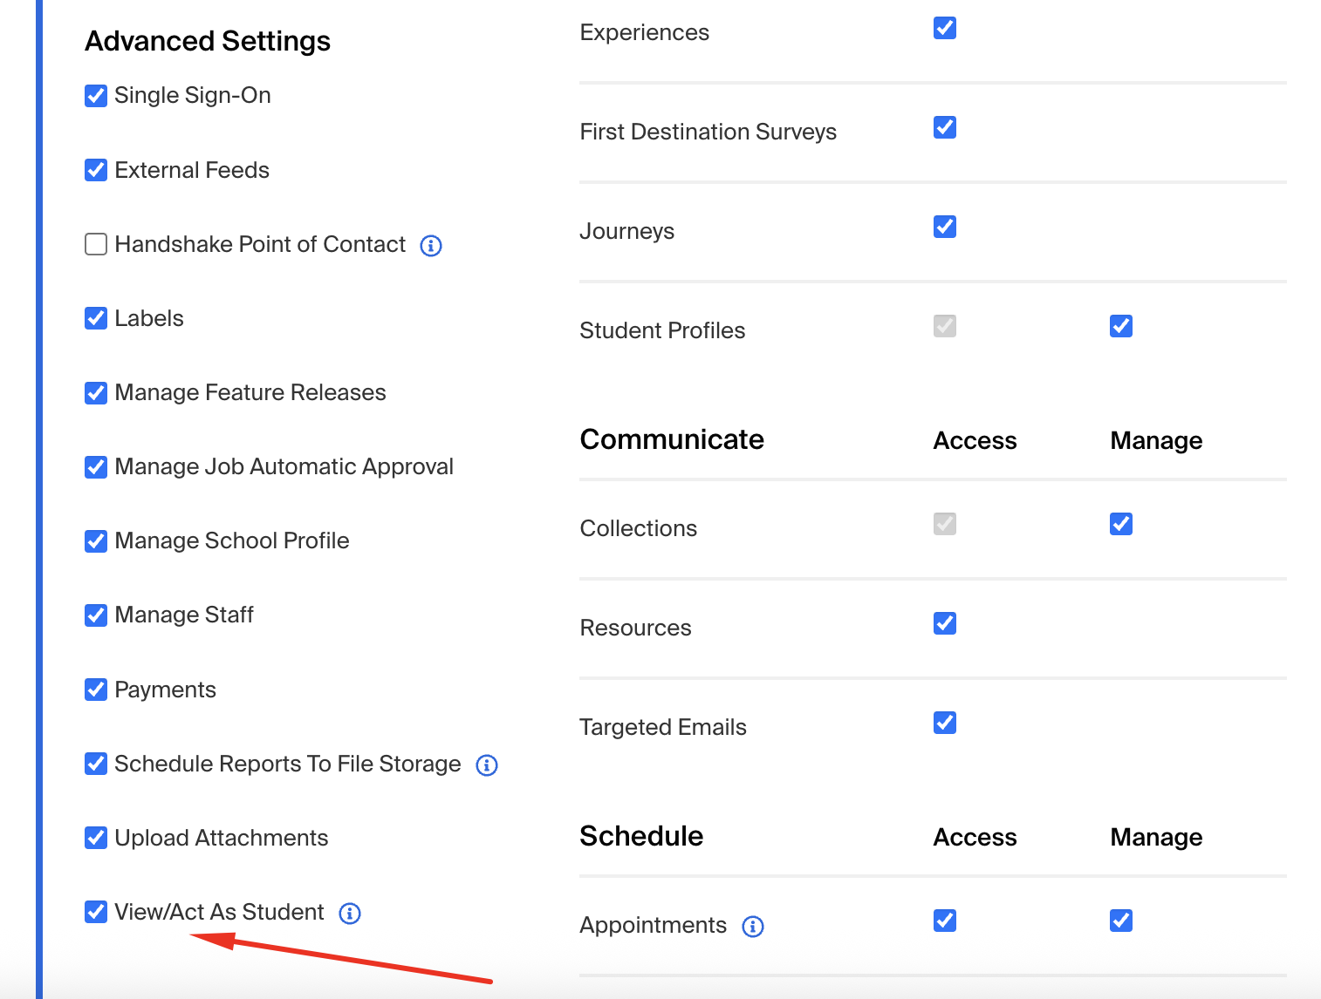Enable the Handshake Point of Contact checkbox
The image size is (1321, 999).
click(96, 244)
